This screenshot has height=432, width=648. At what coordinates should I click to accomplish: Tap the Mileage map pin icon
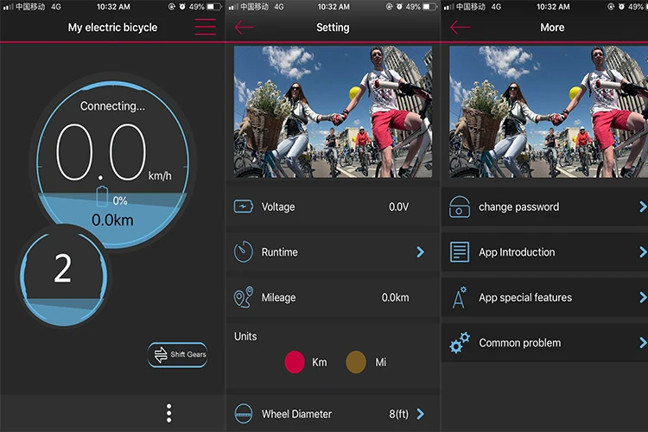[x=244, y=297]
